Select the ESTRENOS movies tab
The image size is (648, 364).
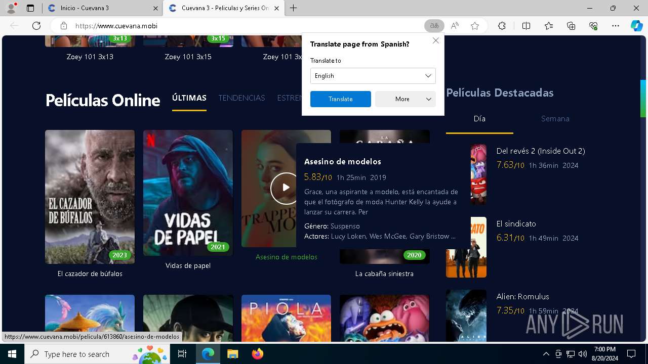290,98
